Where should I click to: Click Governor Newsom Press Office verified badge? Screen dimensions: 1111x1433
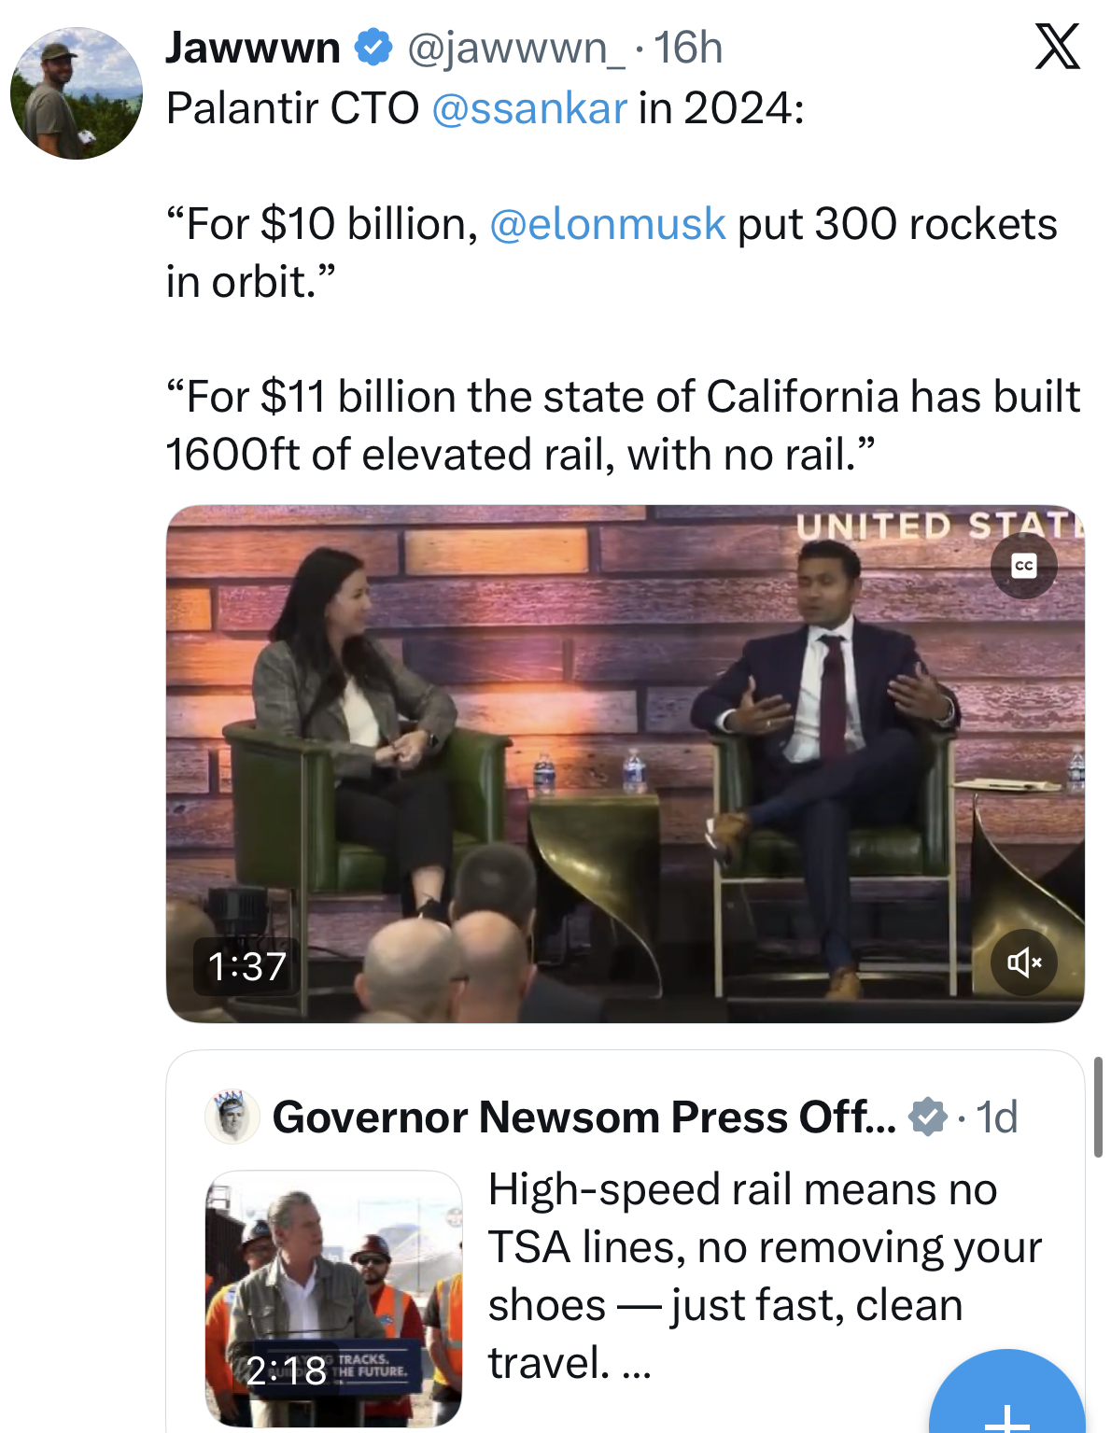[928, 1117]
